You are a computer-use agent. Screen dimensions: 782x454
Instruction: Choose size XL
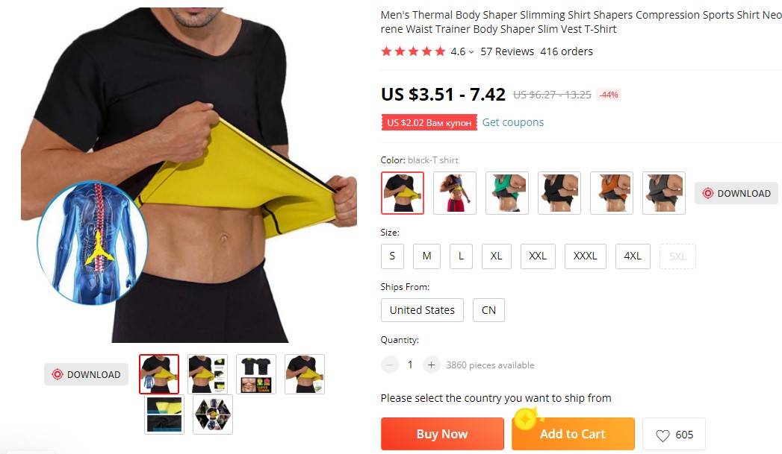point(496,256)
